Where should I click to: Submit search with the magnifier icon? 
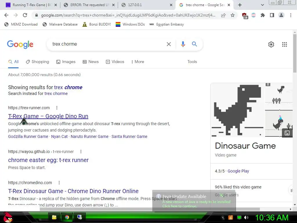tap(194, 44)
